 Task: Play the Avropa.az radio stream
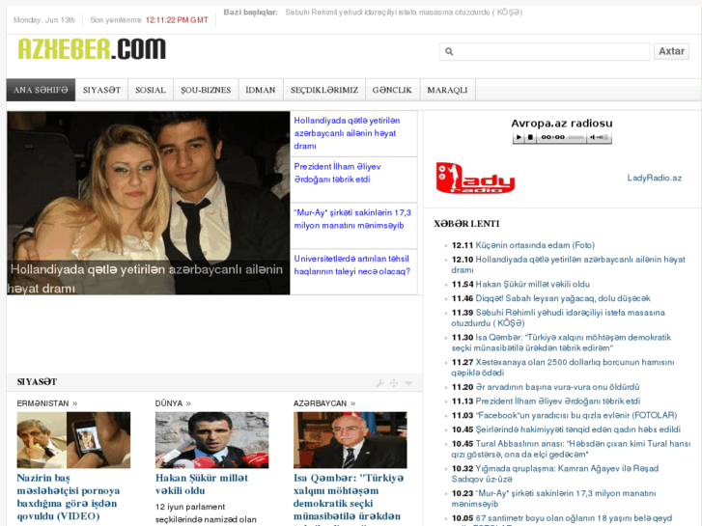(x=519, y=137)
